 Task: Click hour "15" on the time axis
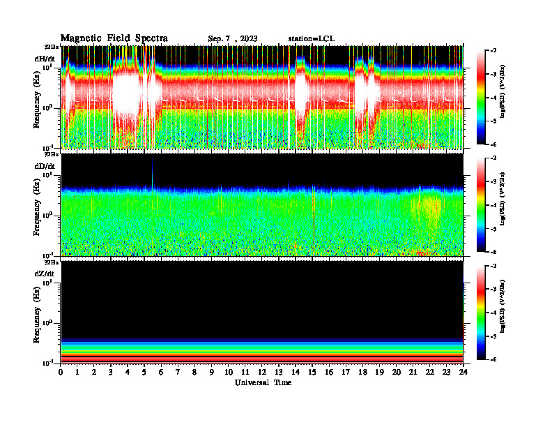pos(312,372)
